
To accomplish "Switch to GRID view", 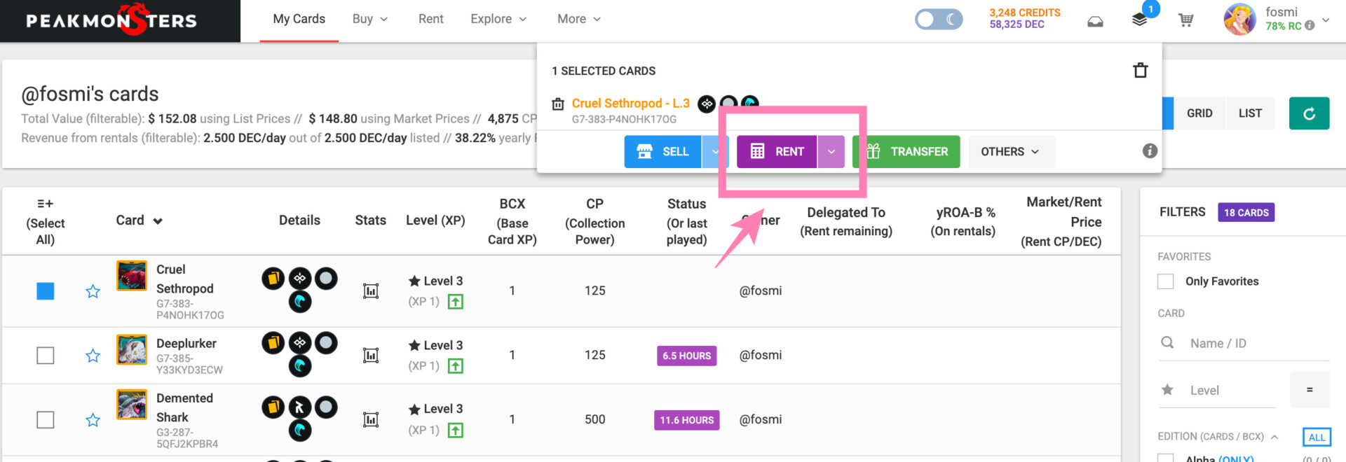I will [x=1199, y=113].
